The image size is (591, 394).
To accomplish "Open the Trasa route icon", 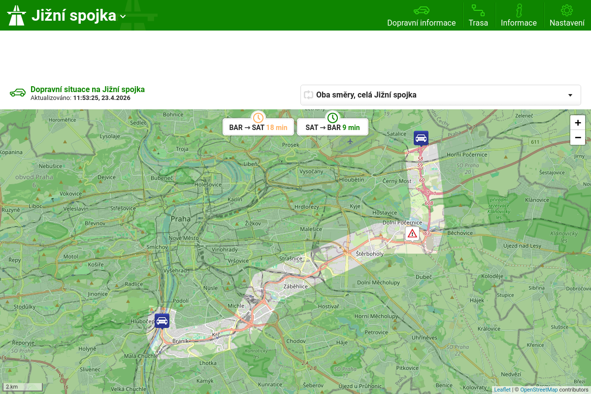I will click(x=478, y=11).
